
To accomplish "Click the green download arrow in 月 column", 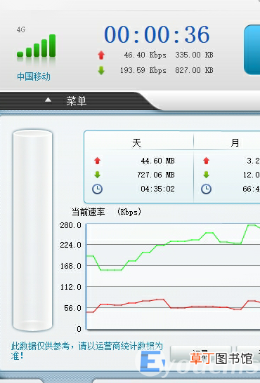I will click(x=206, y=175).
